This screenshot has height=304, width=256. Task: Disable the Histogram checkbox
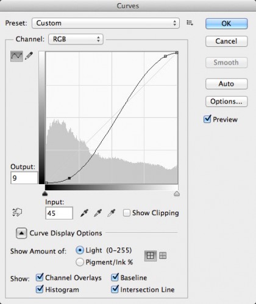pos(40,289)
